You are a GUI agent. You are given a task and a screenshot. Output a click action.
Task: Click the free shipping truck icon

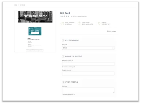62,23
